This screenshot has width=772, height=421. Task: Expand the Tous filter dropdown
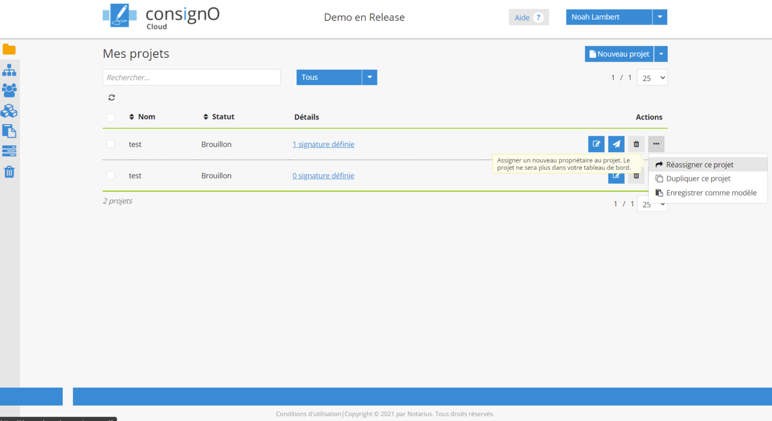pos(369,77)
